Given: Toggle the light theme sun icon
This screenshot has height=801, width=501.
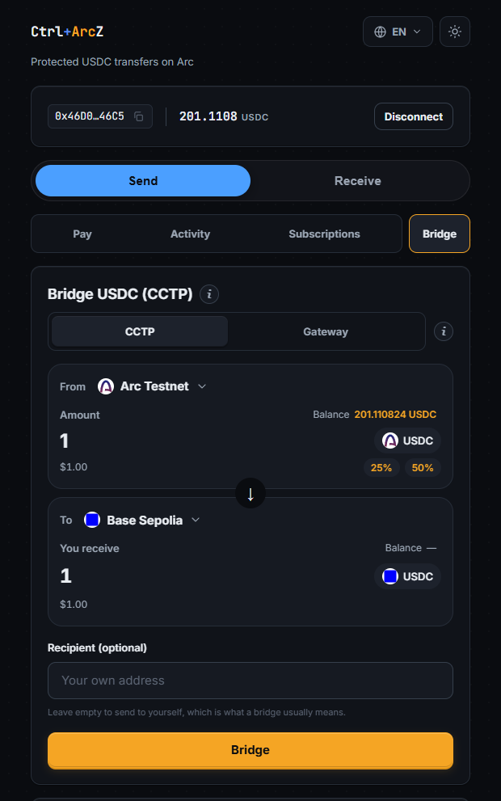Looking at the screenshot, I should click(454, 32).
